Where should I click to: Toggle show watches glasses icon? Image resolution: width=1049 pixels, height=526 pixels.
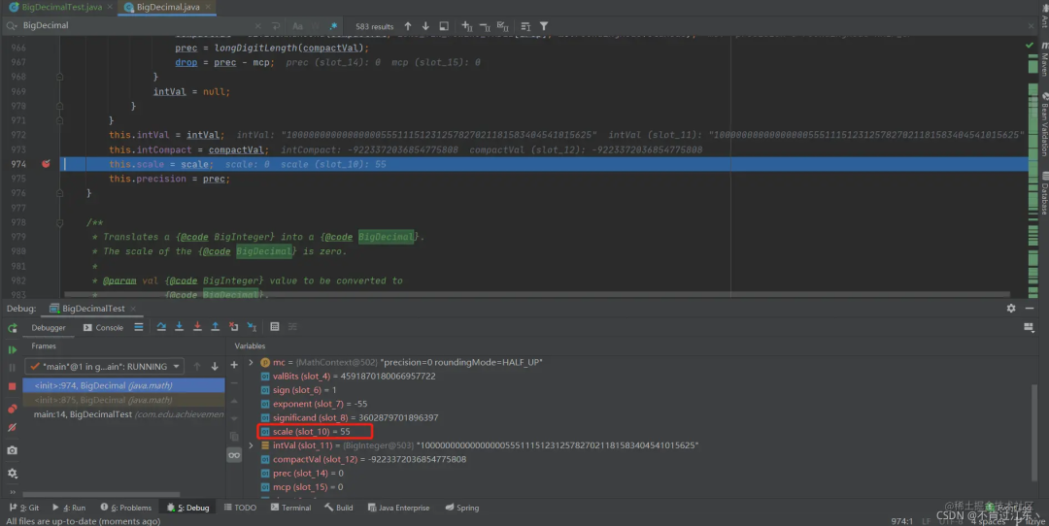(x=234, y=455)
